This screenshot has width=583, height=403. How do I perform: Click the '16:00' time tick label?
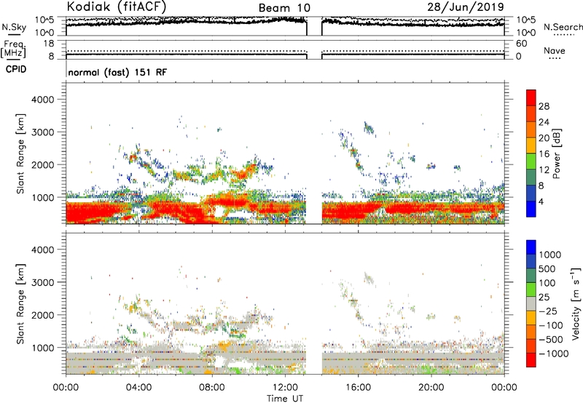pyautogui.click(x=358, y=388)
